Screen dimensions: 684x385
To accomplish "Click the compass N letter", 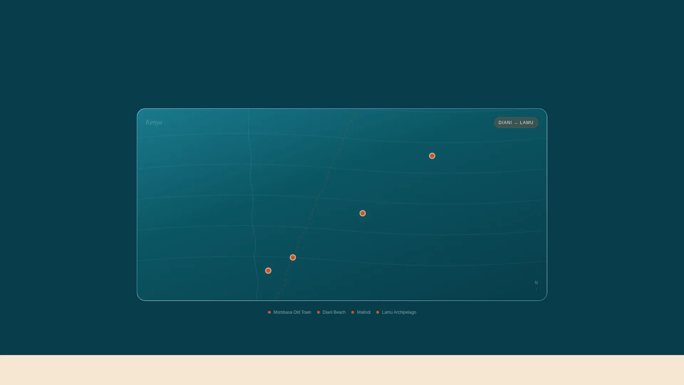I will (x=536, y=283).
